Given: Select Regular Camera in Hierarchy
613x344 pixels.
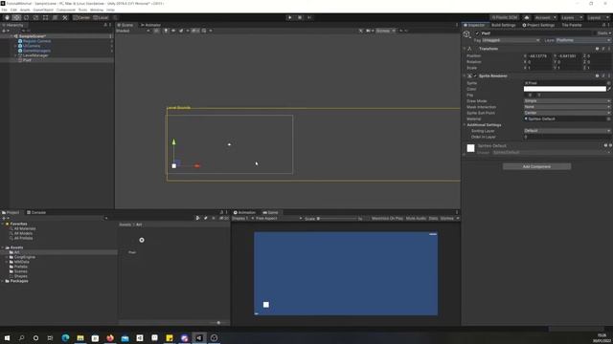Looking at the screenshot, I should point(36,41).
